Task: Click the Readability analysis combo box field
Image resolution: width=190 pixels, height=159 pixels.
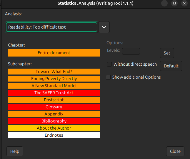Action: pos(51,27)
